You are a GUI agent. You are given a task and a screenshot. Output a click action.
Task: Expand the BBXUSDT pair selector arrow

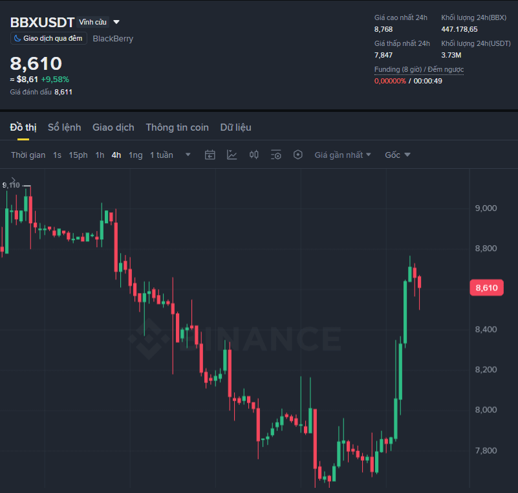coord(116,22)
